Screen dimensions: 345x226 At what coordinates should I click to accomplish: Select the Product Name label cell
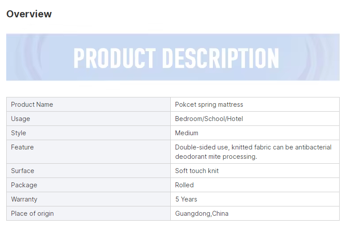click(x=88, y=105)
